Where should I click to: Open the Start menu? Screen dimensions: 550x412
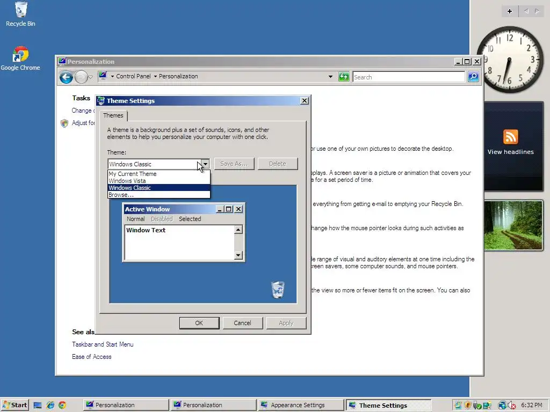(15, 405)
